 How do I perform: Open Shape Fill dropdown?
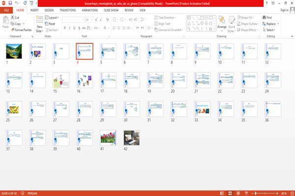245,18
